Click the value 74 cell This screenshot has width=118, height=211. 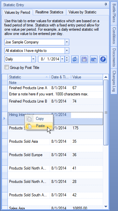coord(87,101)
